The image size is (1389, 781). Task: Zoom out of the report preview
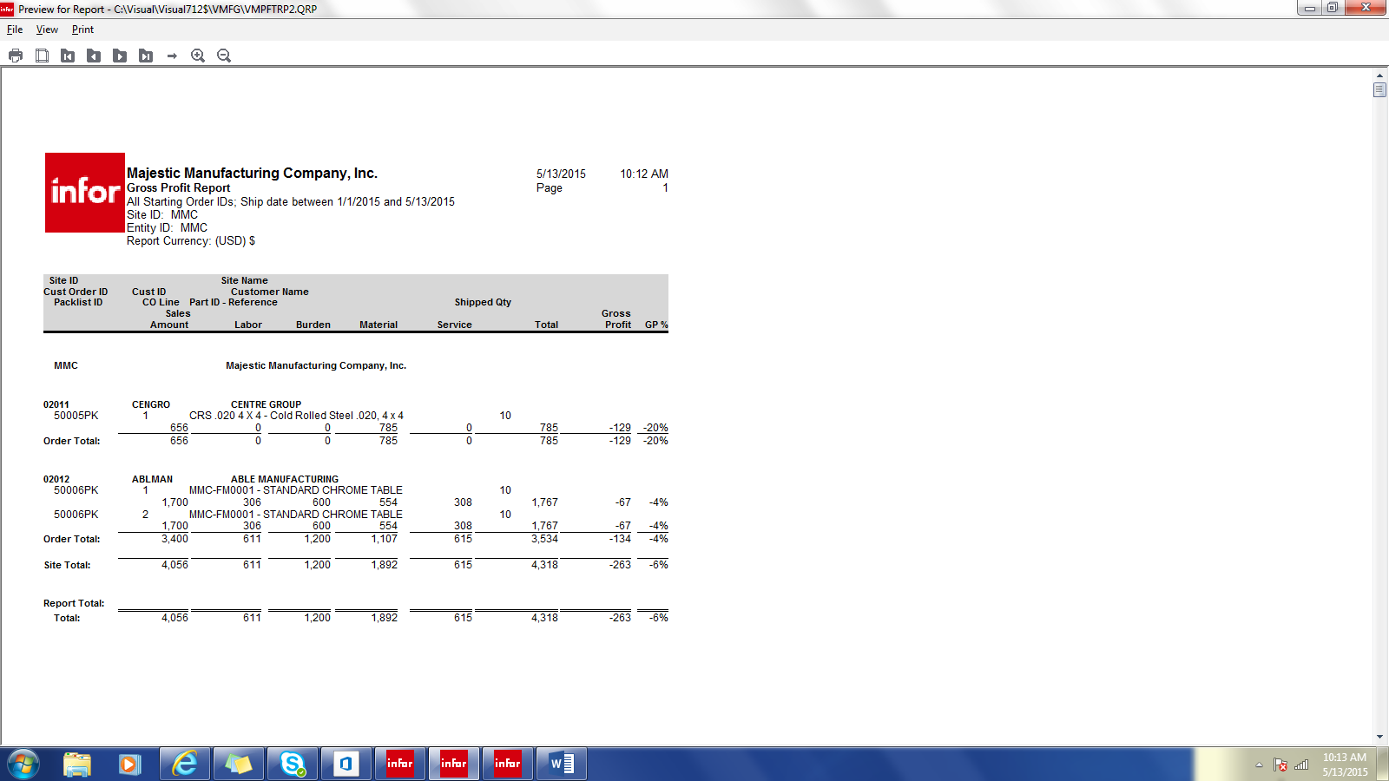pyautogui.click(x=224, y=56)
